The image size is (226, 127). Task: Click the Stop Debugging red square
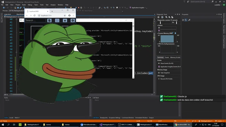pyautogui.click(x=79, y=8)
